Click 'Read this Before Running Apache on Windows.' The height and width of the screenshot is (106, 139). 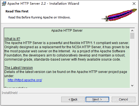point(39,17)
